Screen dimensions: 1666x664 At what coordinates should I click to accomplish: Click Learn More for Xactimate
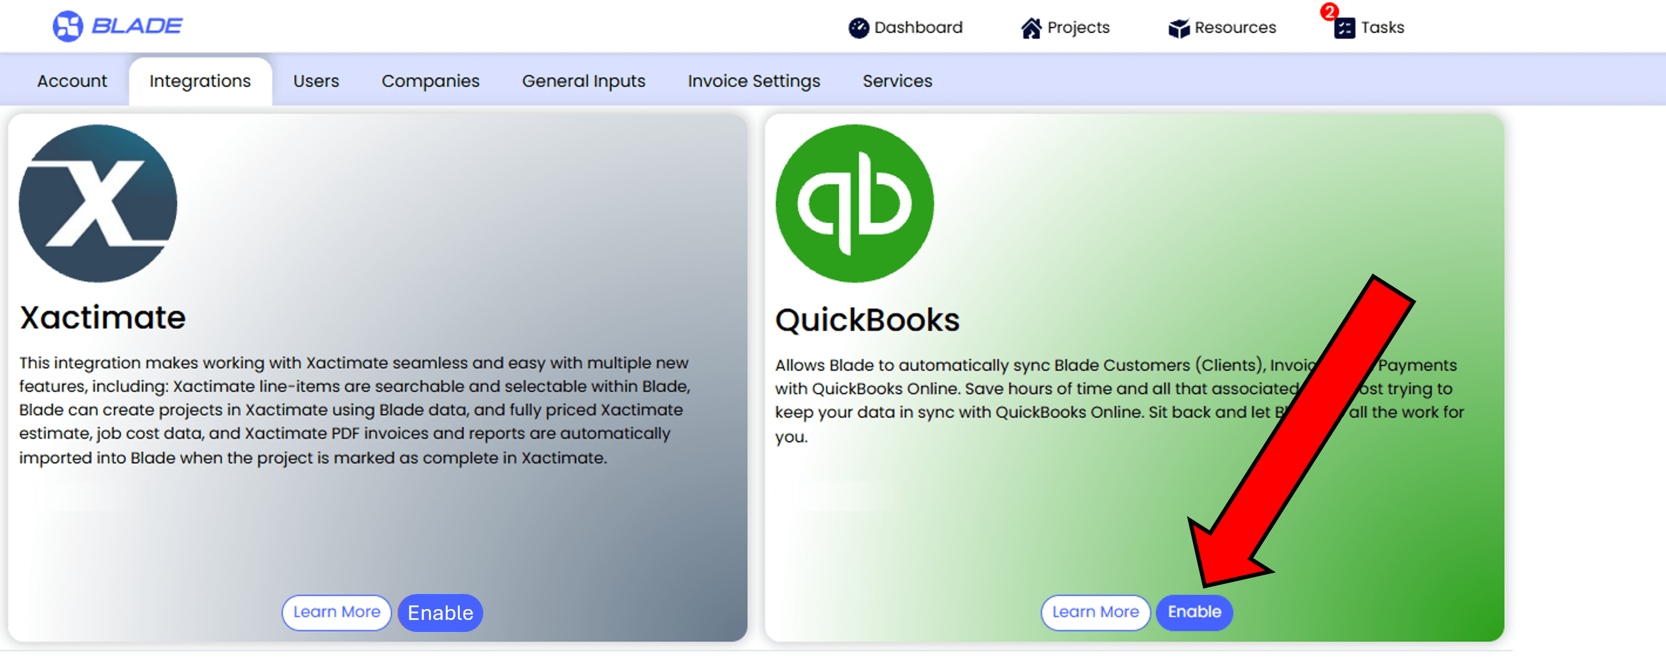(336, 611)
